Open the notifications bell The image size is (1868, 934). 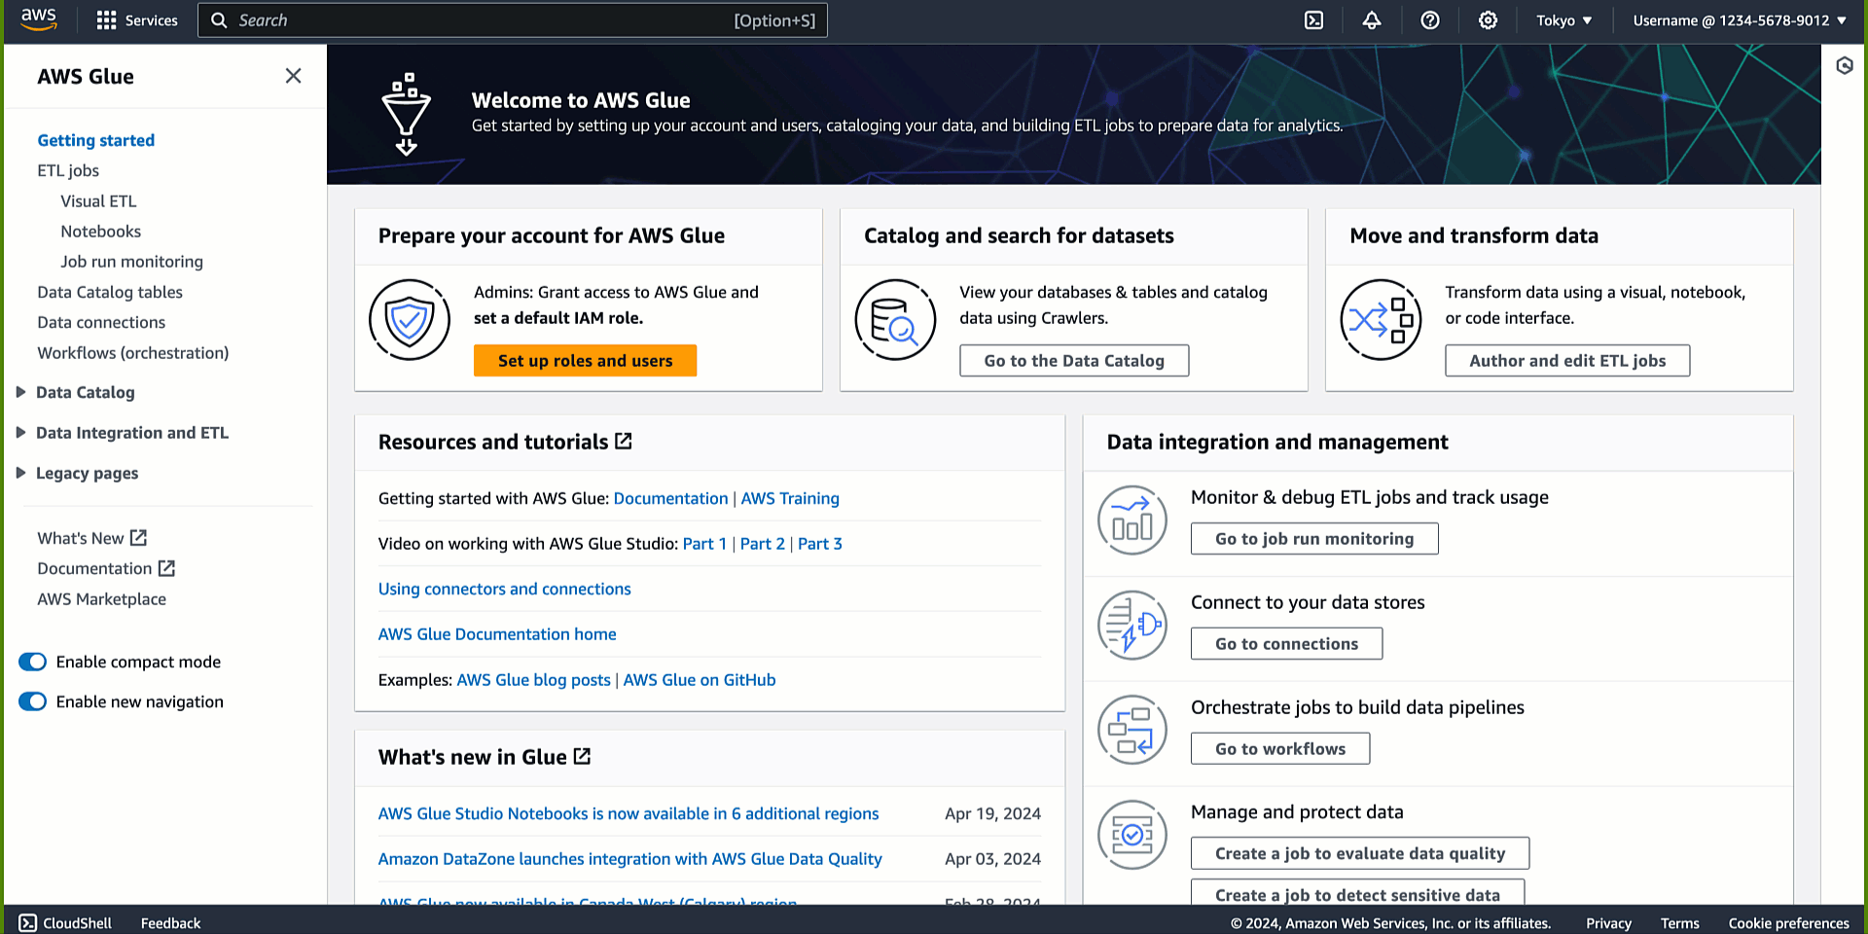tap(1372, 20)
